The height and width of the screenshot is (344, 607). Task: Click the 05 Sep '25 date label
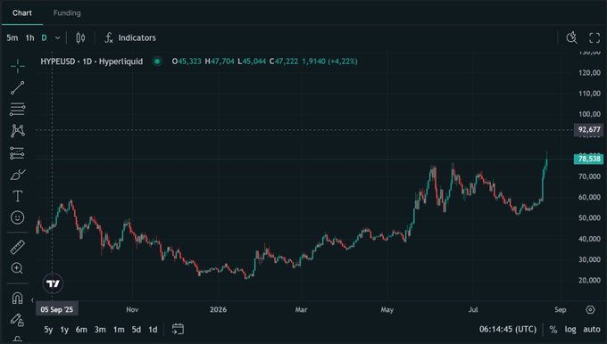pyautogui.click(x=57, y=309)
